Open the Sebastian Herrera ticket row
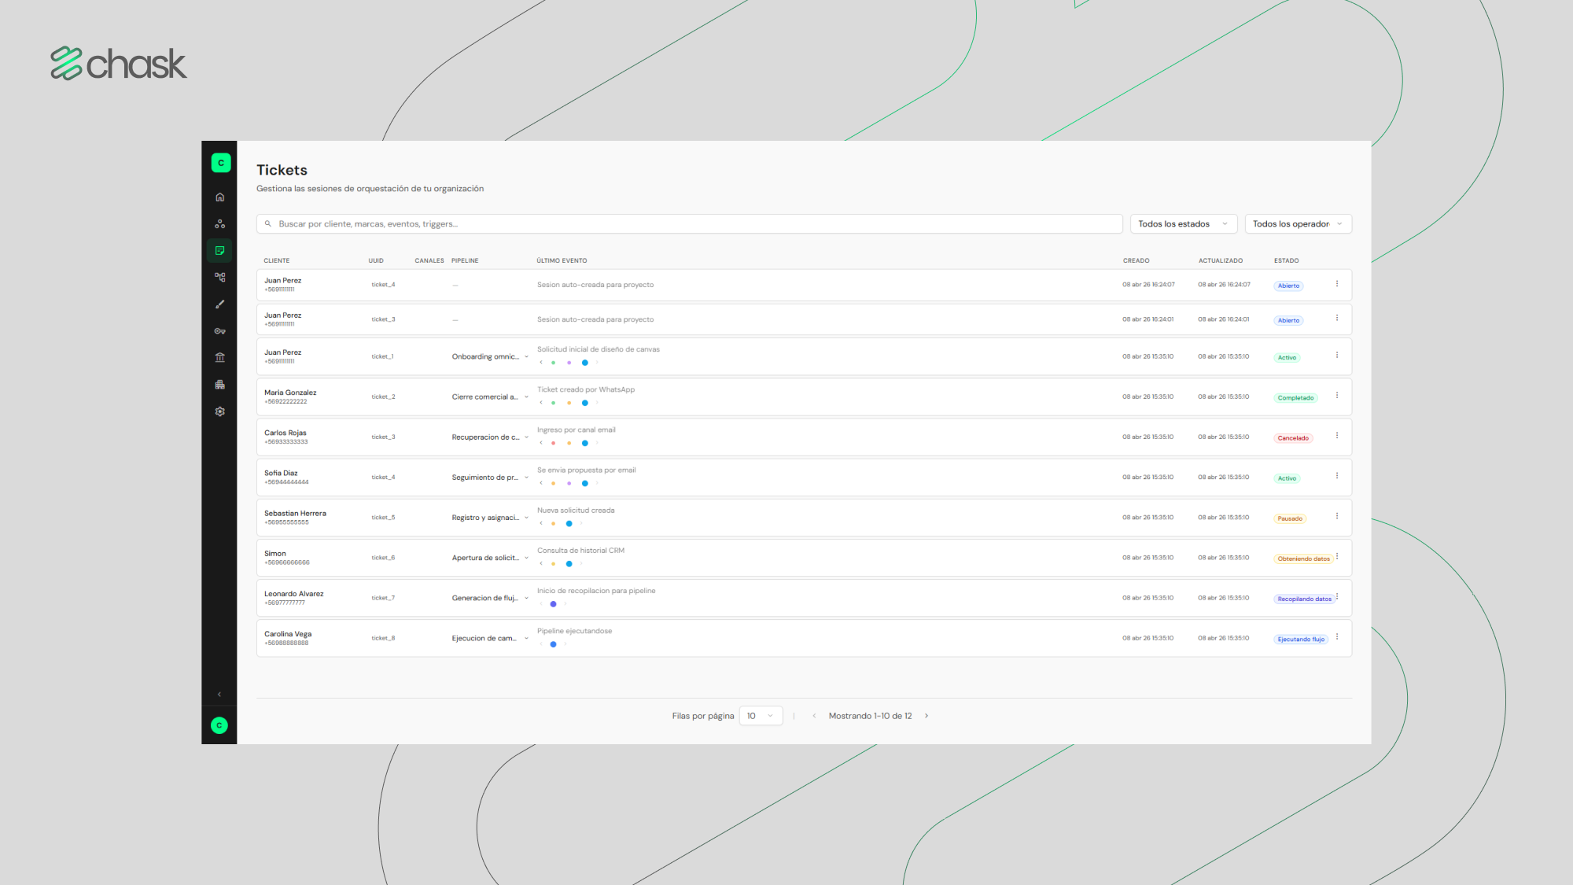 (804, 518)
